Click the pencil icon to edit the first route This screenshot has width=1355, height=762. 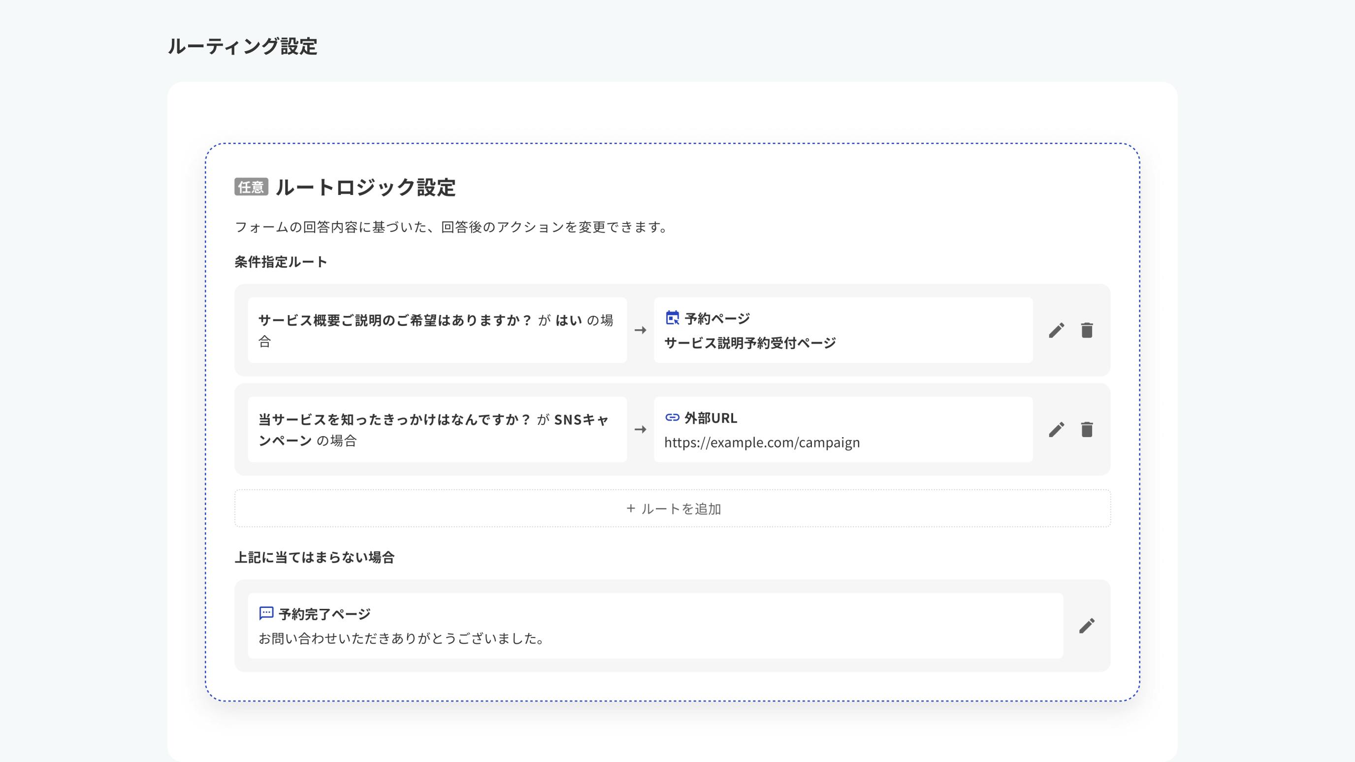point(1056,330)
